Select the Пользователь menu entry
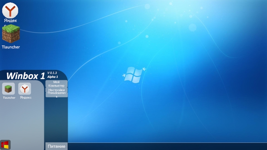Image resolution: width=267 pixels, height=150 pixels. (x=56, y=94)
